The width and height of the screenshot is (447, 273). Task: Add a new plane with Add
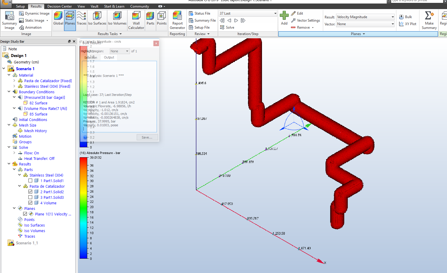pos(284,18)
